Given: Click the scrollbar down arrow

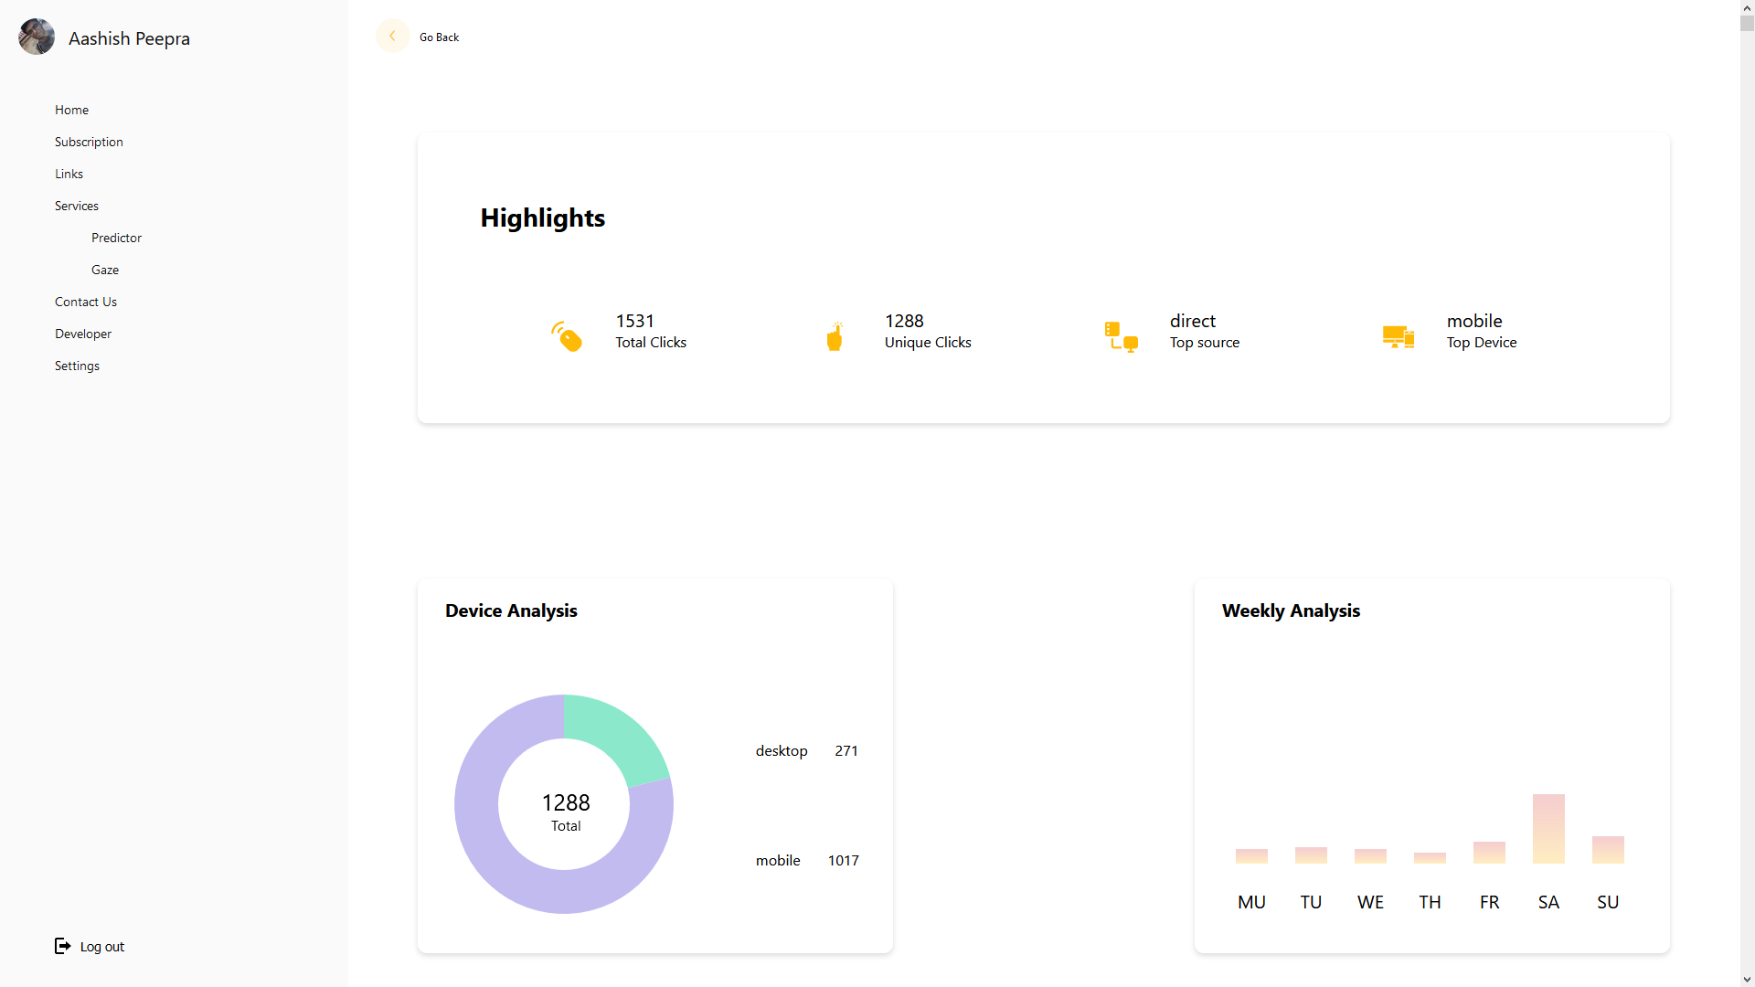Looking at the screenshot, I should [1747, 979].
